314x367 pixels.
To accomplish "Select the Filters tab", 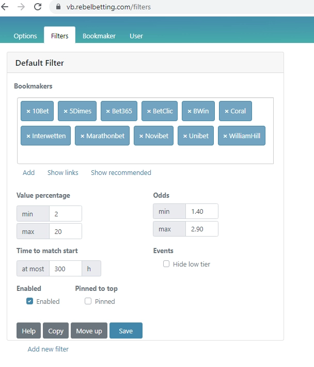I will (60, 36).
